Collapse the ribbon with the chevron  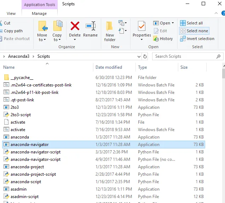[216, 13]
